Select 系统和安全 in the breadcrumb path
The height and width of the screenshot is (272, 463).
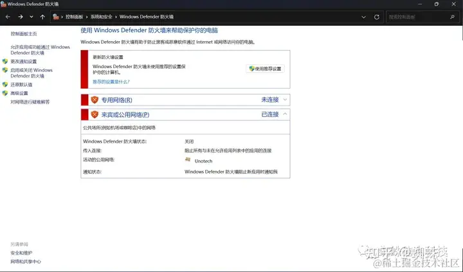(x=102, y=17)
